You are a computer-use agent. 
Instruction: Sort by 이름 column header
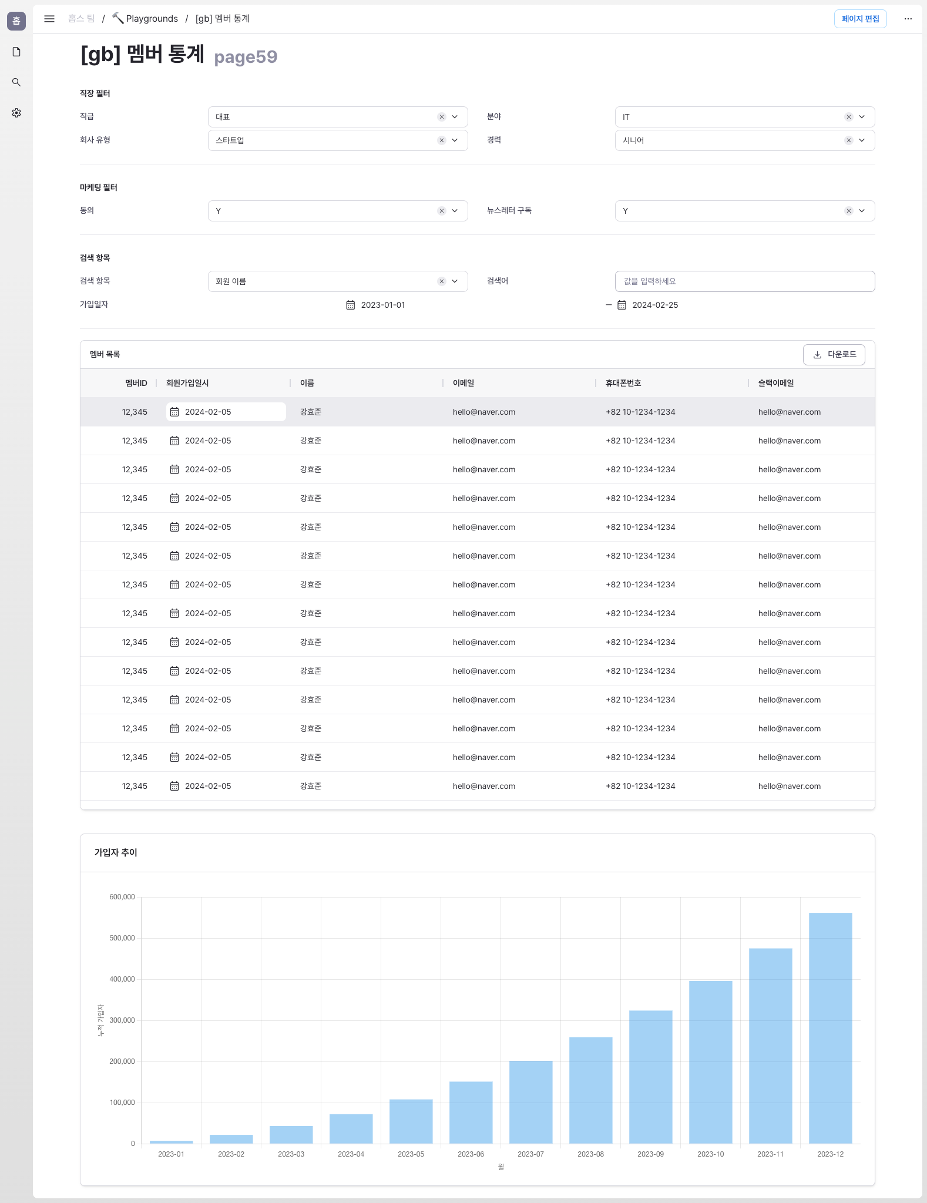pyautogui.click(x=307, y=383)
